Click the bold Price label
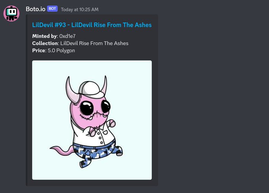 point(39,51)
